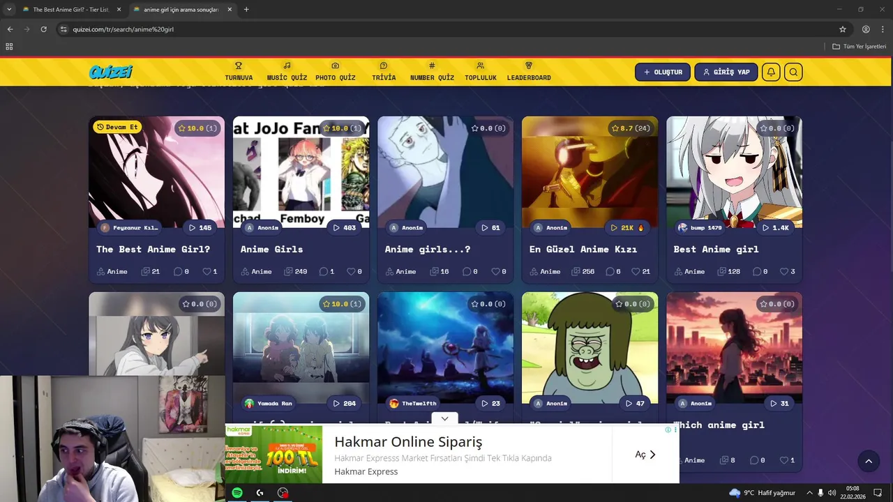Screen dimensions: 893x502
Task: Open a new browser tab
Action: click(246, 10)
